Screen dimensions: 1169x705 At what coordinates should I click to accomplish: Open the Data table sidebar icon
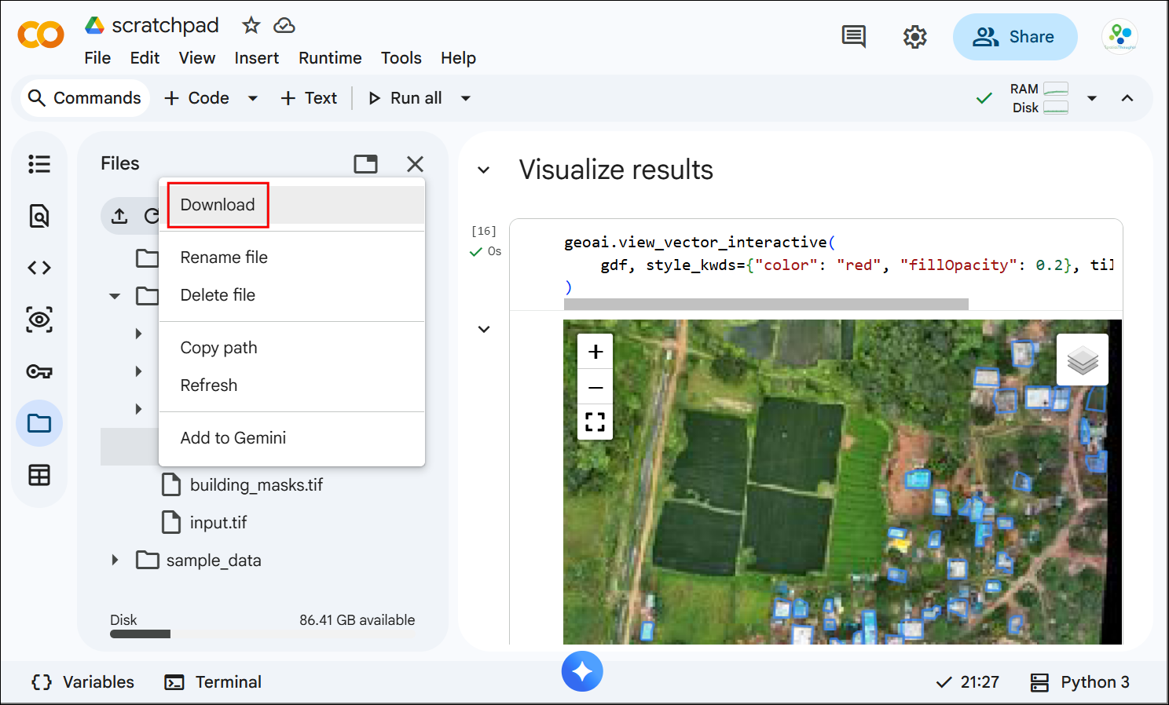[x=39, y=475]
